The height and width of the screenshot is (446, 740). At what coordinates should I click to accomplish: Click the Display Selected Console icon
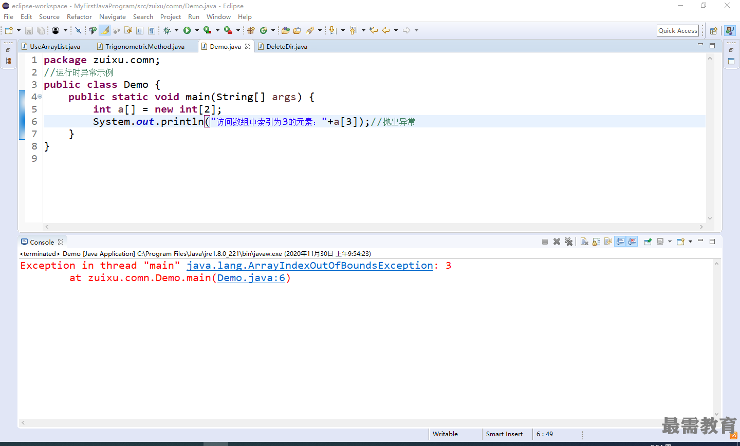tap(660, 241)
